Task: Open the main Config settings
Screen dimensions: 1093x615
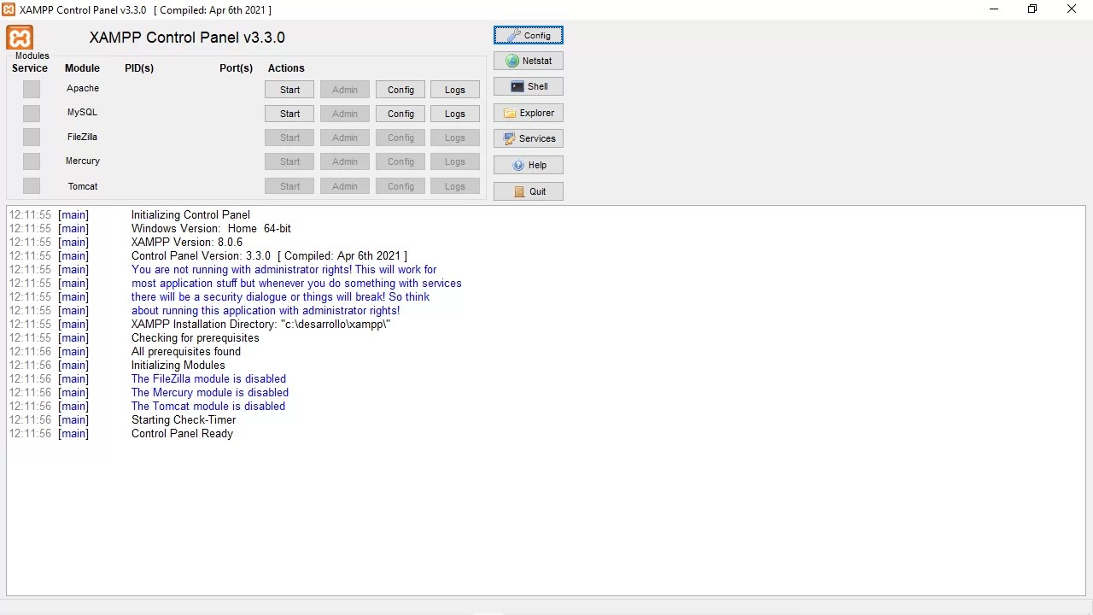Action: pos(528,35)
